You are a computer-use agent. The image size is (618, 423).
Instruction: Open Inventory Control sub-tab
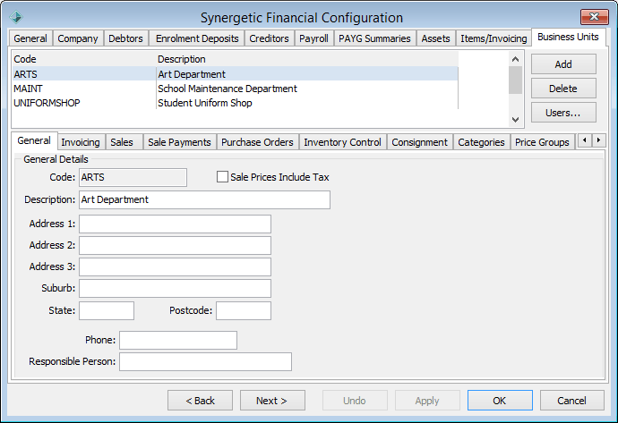(x=342, y=142)
